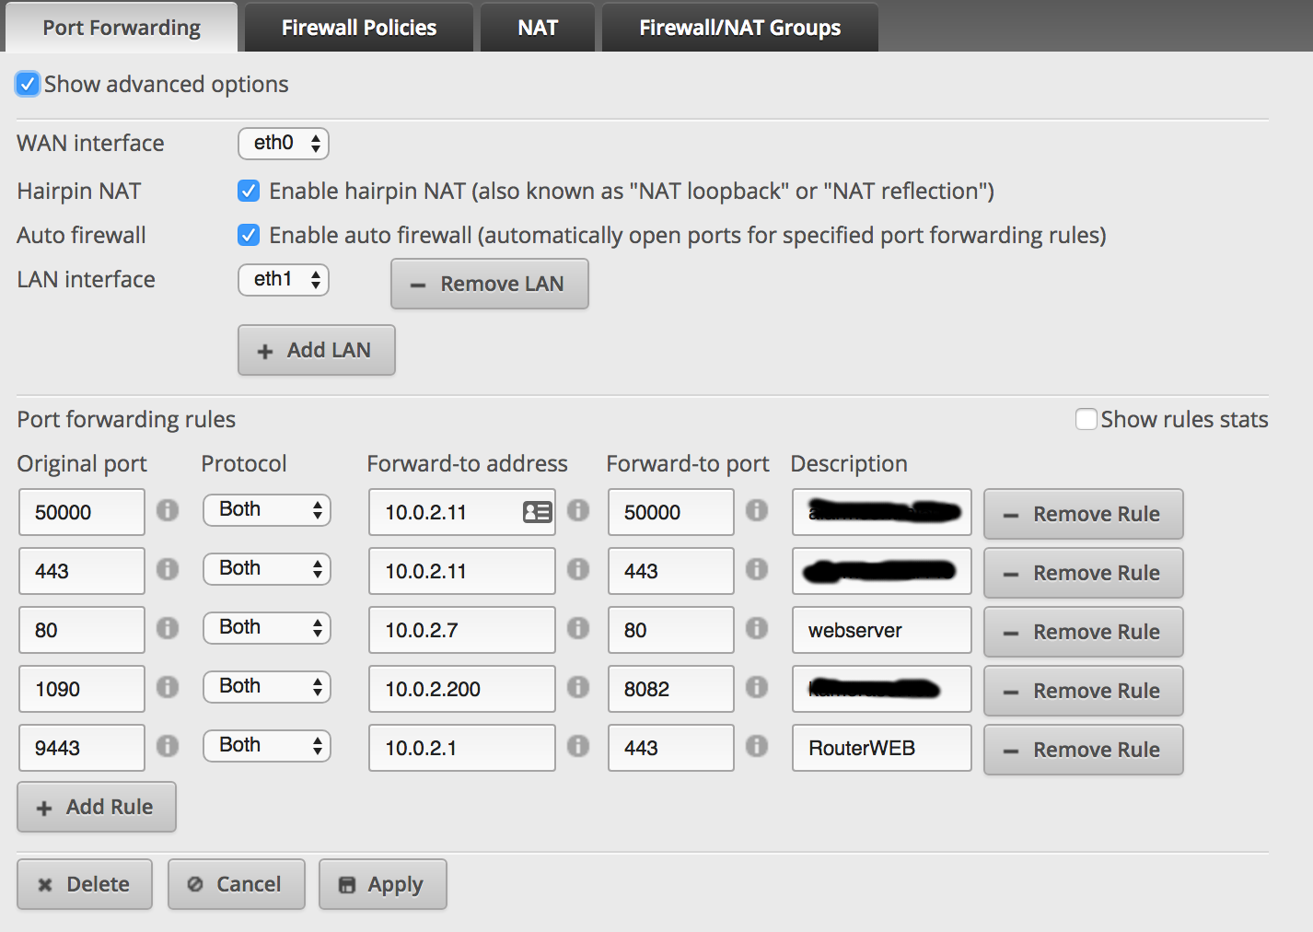Screen dimensions: 1313x932
Task: Click info icon beside forward-to address 10.0.2.7
Action: click(x=578, y=628)
